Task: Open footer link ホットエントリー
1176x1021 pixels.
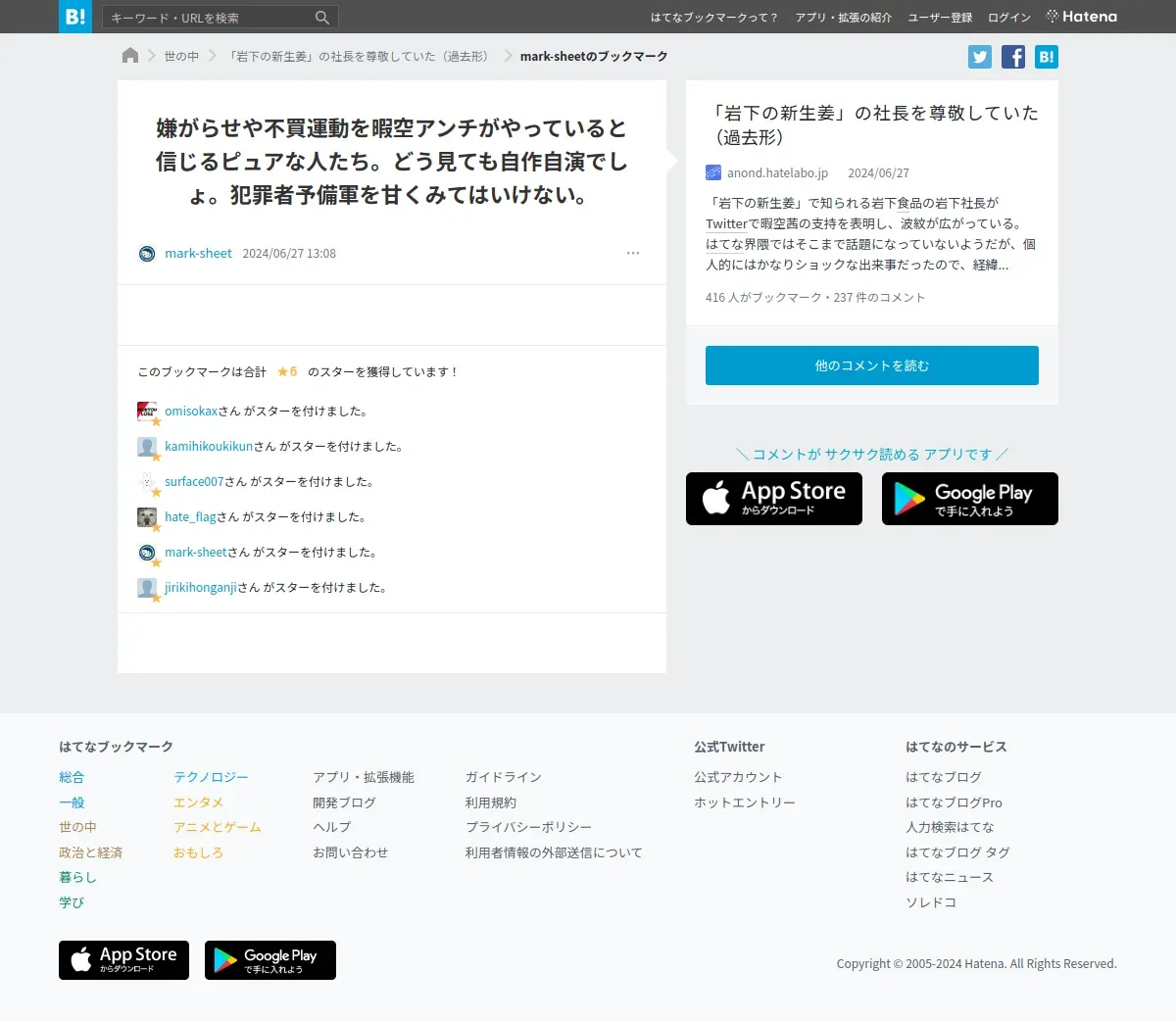Action: [745, 802]
